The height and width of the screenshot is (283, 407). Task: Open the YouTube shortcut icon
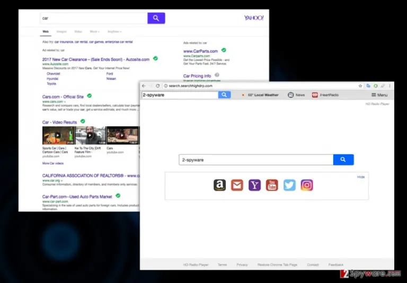coord(272,185)
